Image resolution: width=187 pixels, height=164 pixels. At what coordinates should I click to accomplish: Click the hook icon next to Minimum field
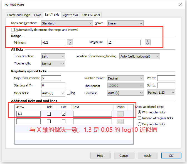[x=70, y=43]
